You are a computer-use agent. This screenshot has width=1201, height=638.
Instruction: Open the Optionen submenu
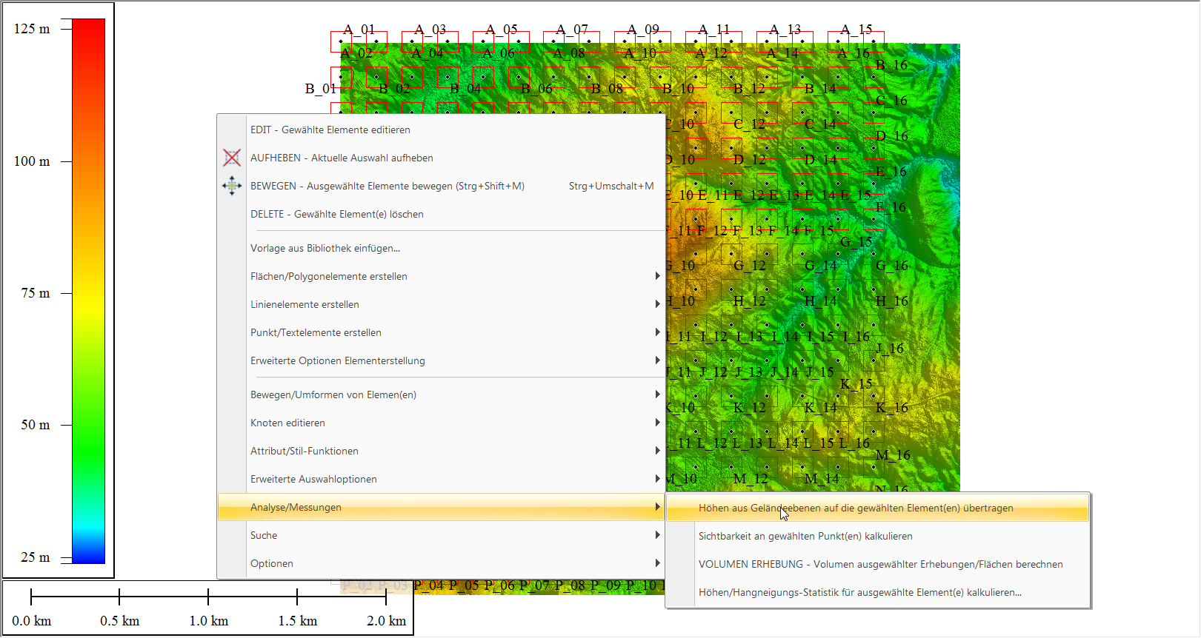pos(441,563)
